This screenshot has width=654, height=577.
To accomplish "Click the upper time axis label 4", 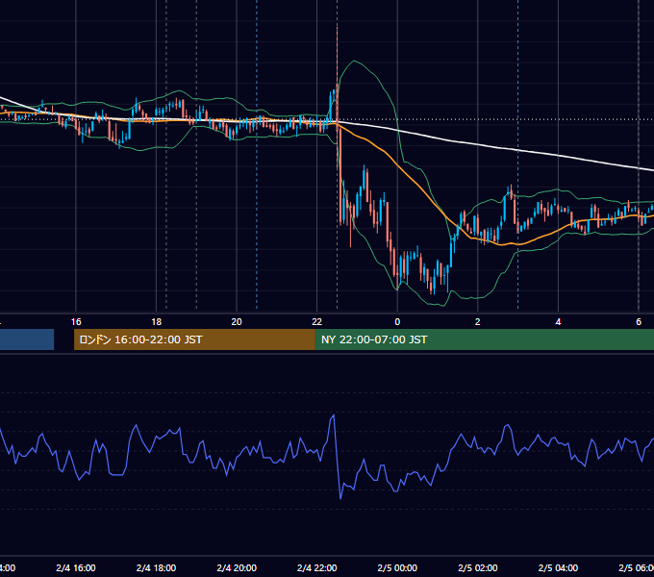I will click(x=558, y=322).
